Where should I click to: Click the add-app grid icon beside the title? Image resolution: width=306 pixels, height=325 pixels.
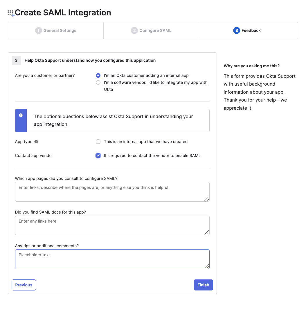click(11, 13)
